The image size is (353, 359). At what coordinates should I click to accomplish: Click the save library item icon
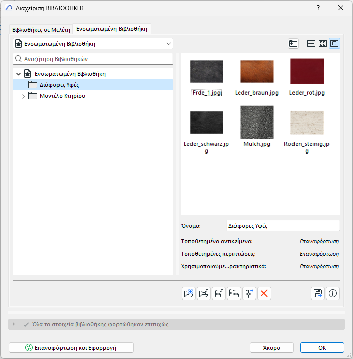coord(318,293)
